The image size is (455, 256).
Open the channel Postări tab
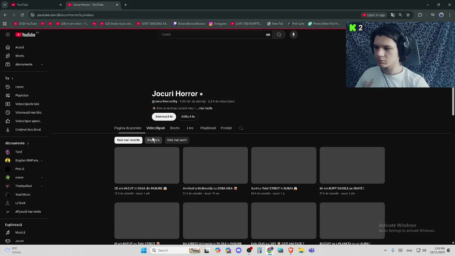pyautogui.click(x=226, y=128)
